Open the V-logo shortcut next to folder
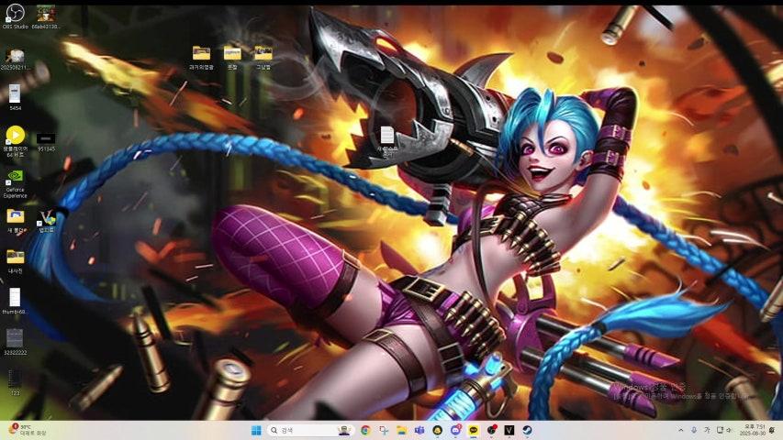The width and height of the screenshot is (783, 440). pos(47,221)
